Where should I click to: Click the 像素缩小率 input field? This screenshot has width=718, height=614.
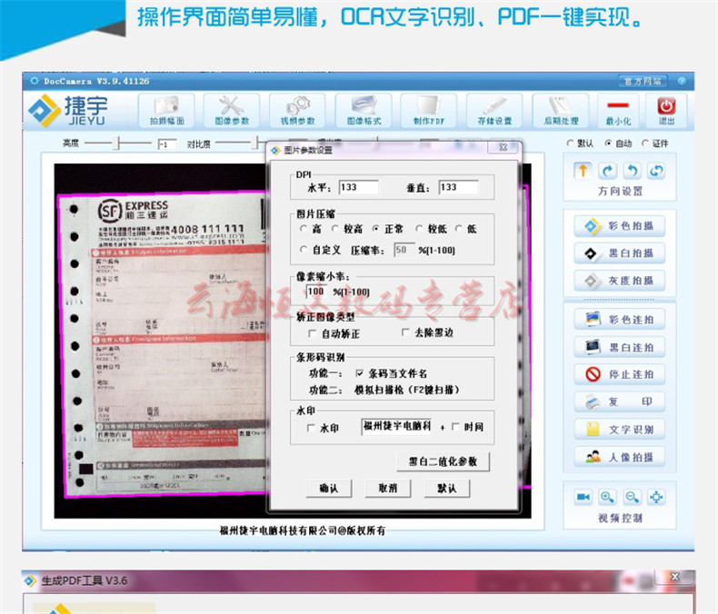(317, 292)
